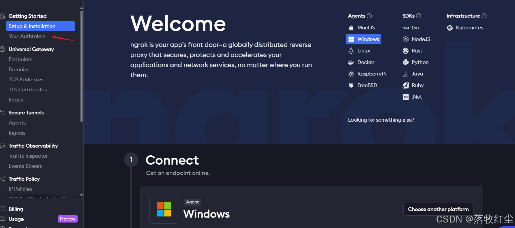Viewport: 515px width, 228px height.
Task: Click the Universal Gateway globe icon
Action: 3,49
